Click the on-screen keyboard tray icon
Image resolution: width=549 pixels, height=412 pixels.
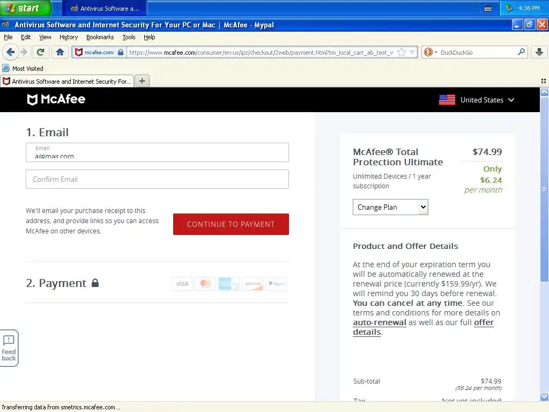point(487,9)
